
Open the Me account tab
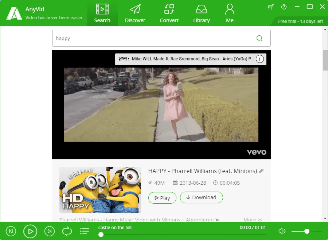(230, 13)
